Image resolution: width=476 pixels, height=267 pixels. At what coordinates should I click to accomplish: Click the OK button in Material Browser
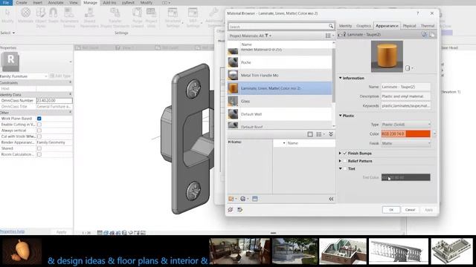(x=391, y=210)
